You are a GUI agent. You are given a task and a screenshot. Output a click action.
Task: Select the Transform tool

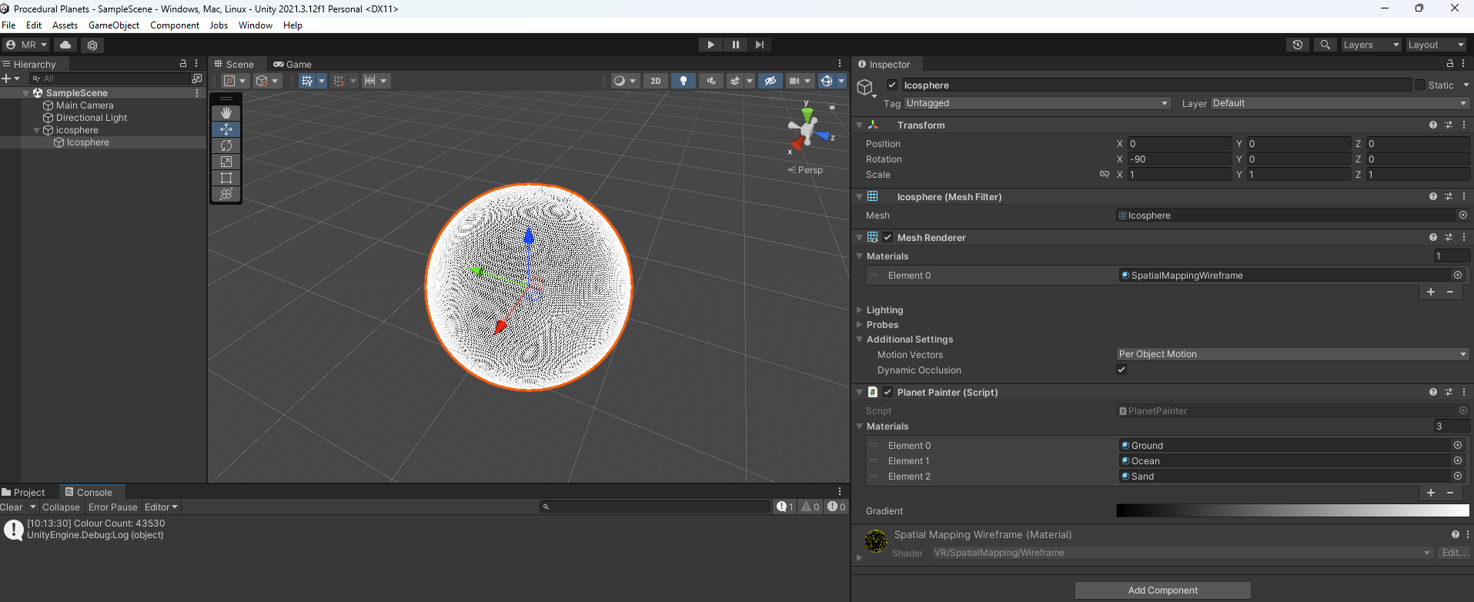click(x=226, y=194)
